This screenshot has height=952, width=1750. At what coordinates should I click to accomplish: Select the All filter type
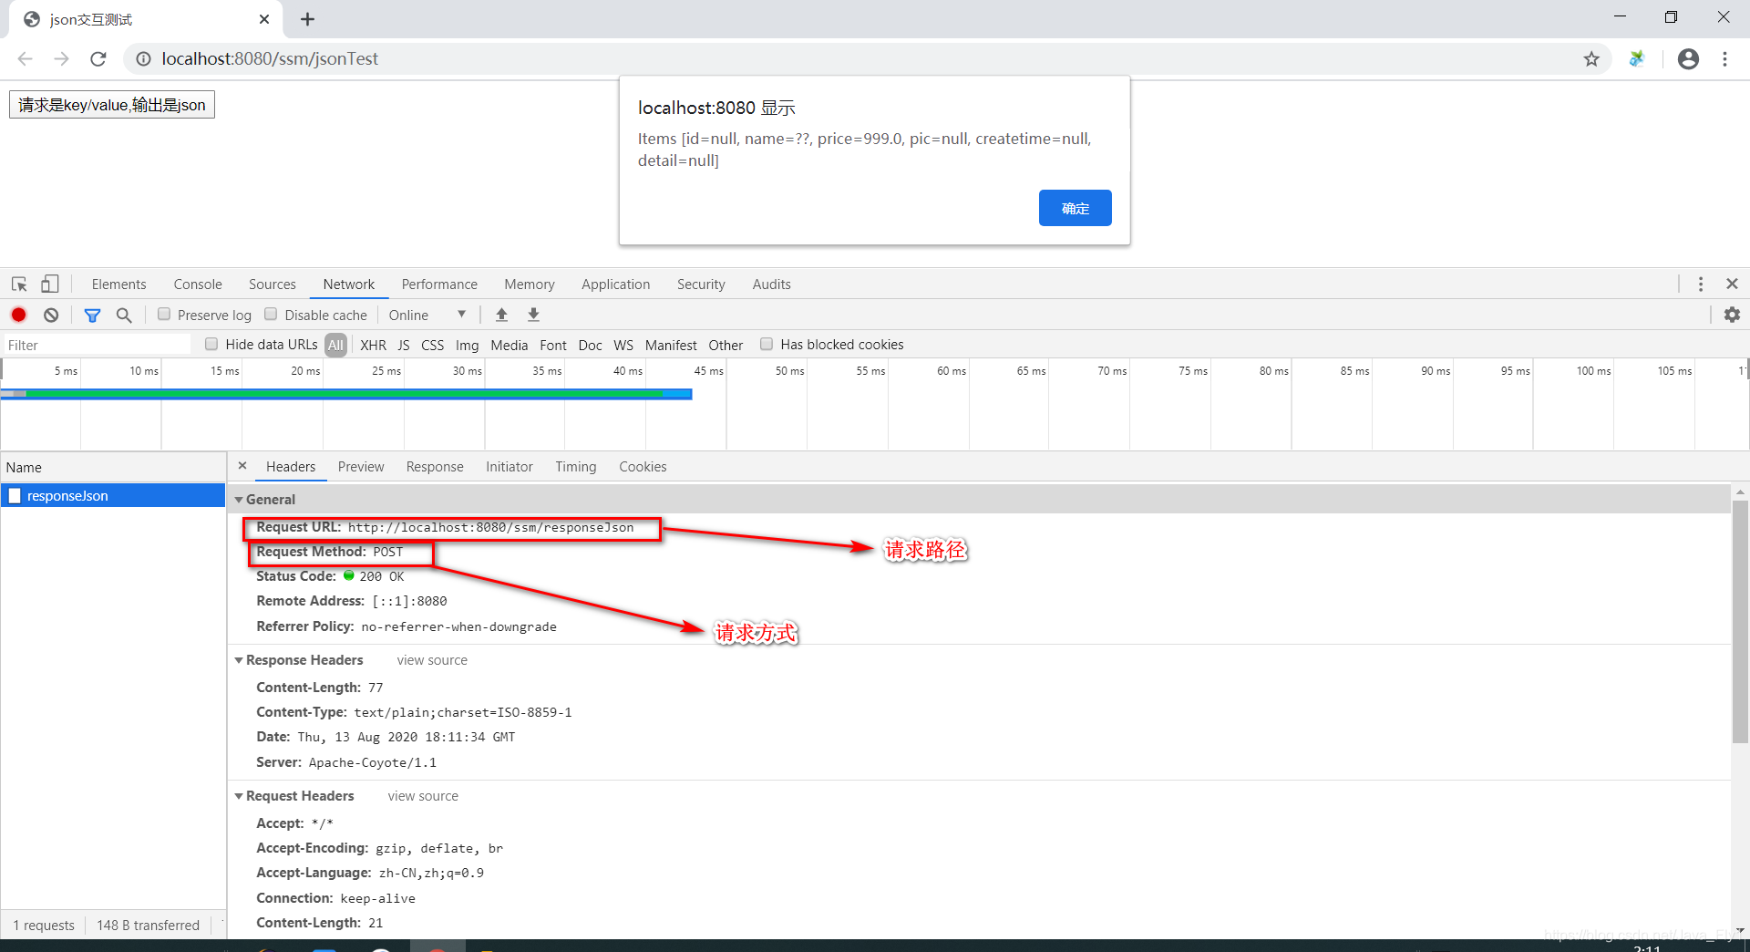click(x=335, y=345)
